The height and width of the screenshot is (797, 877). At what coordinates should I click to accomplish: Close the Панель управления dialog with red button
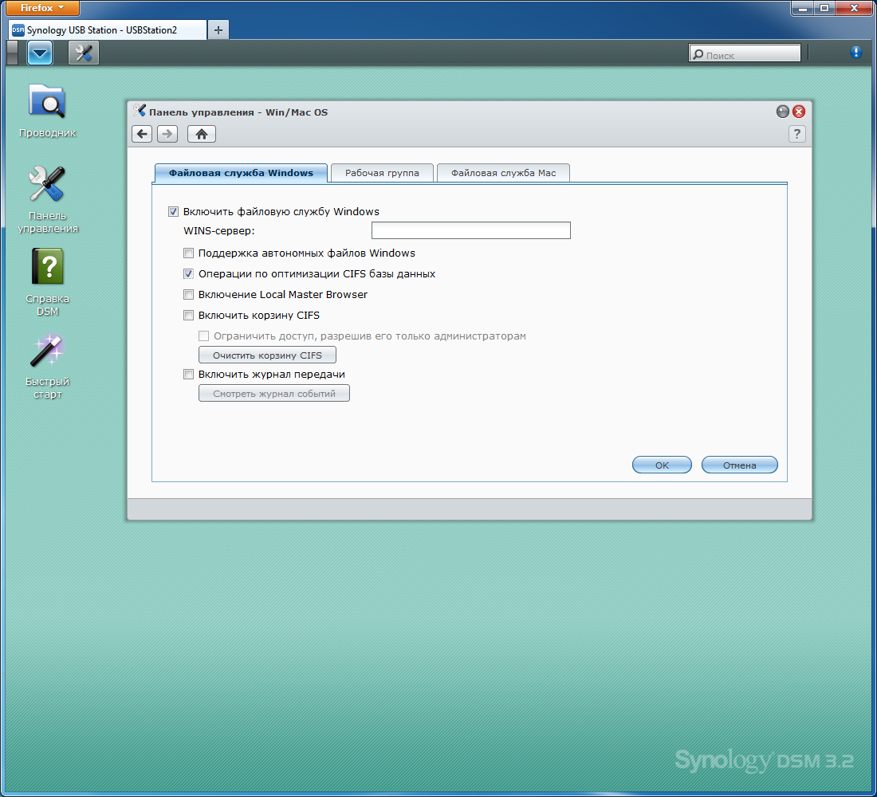[x=799, y=112]
